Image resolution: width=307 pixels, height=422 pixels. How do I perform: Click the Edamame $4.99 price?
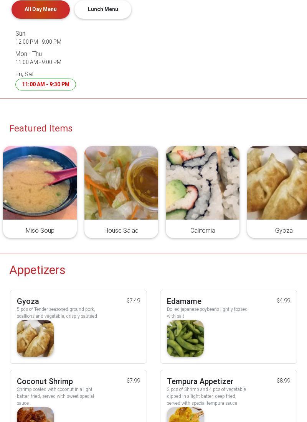284,300
